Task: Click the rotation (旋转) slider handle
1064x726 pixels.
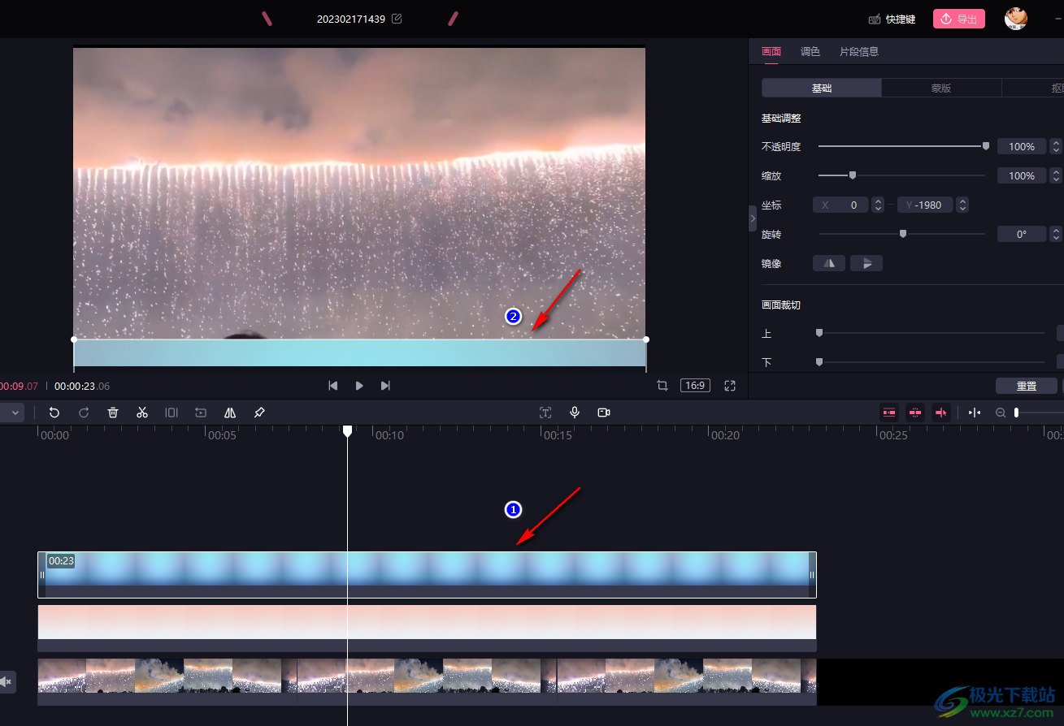Action: tap(903, 234)
